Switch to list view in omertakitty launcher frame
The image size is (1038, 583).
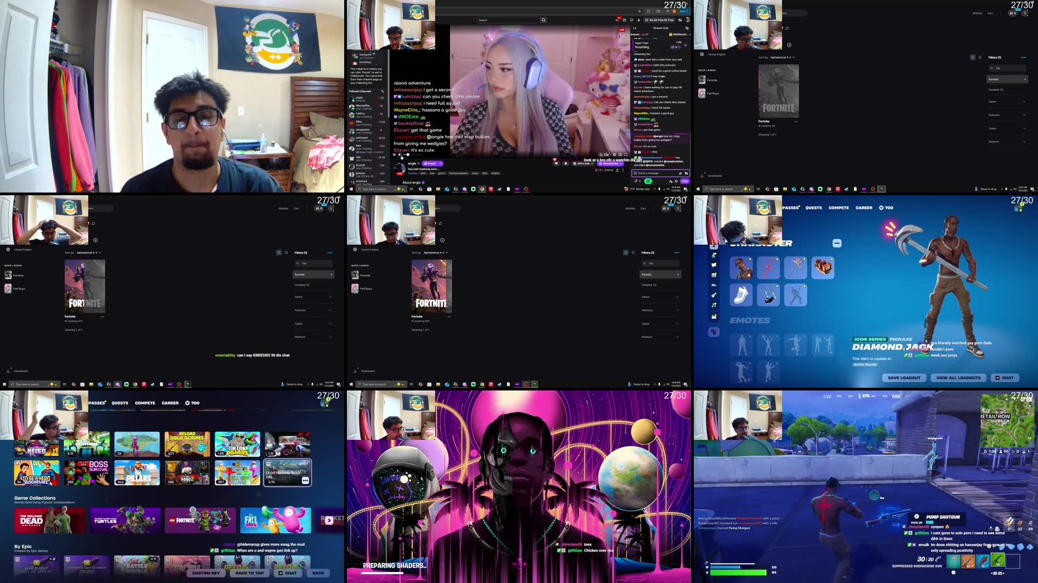click(286, 253)
